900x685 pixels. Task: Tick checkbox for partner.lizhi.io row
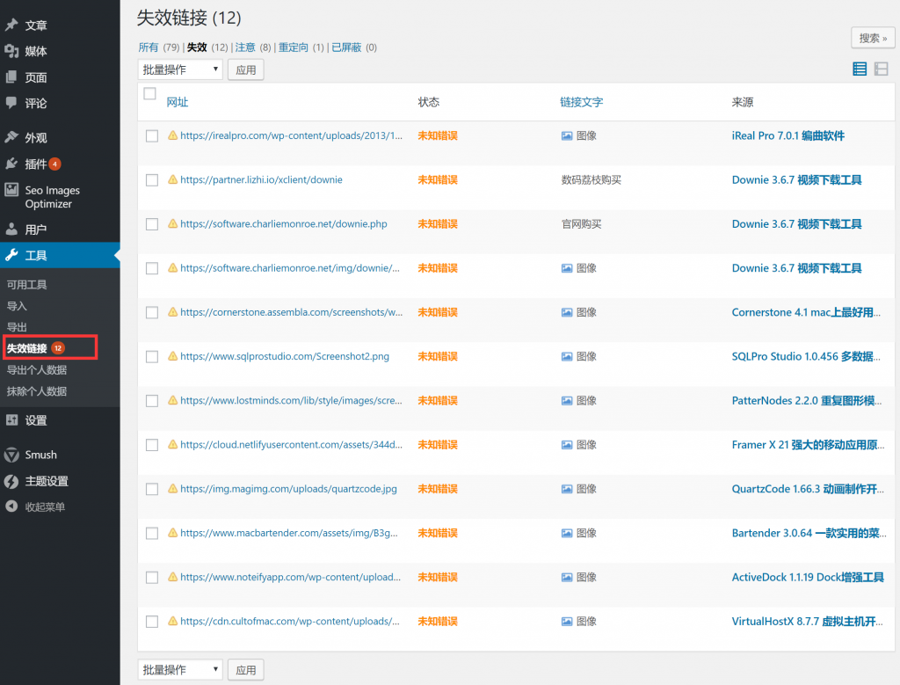click(x=152, y=180)
